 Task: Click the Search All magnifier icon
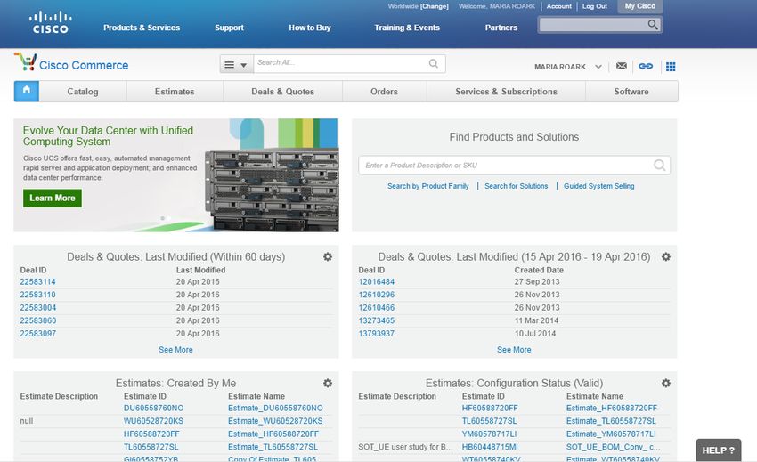click(434, 63)
